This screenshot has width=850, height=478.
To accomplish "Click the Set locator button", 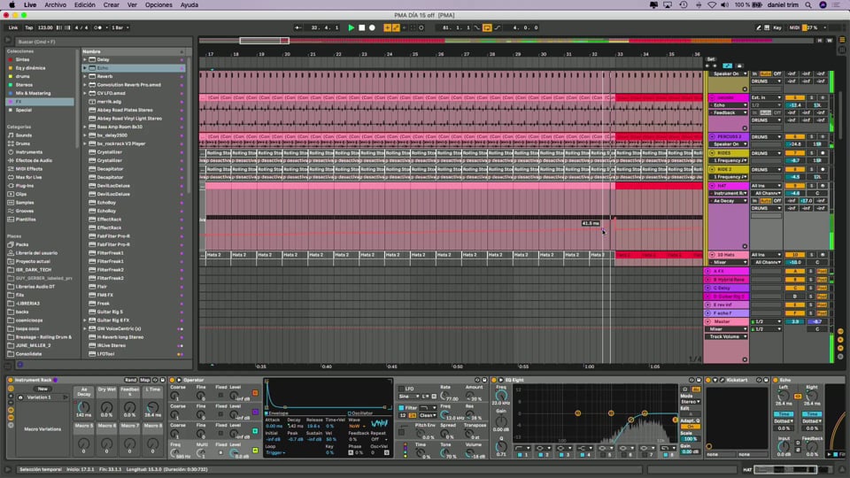I will click(x=711, y=59).
